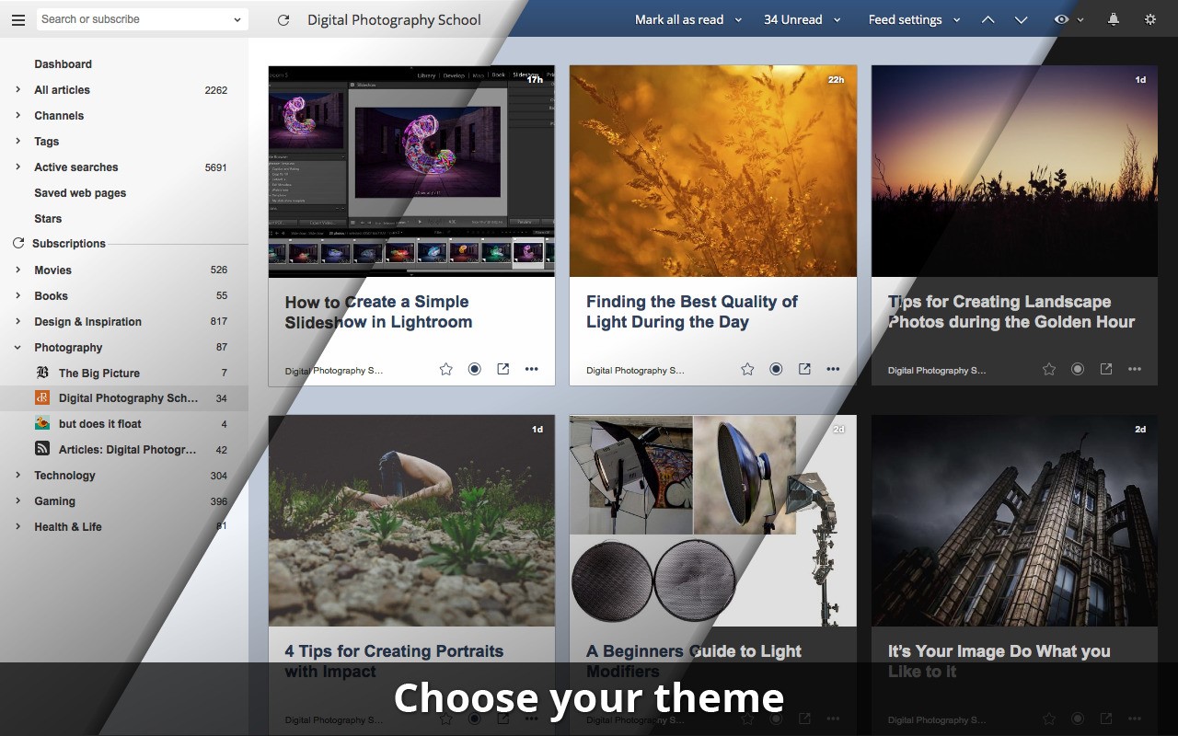Expand the Tags section
Viewport: 1178px width, 736px height.
click(x=18, y=141)
